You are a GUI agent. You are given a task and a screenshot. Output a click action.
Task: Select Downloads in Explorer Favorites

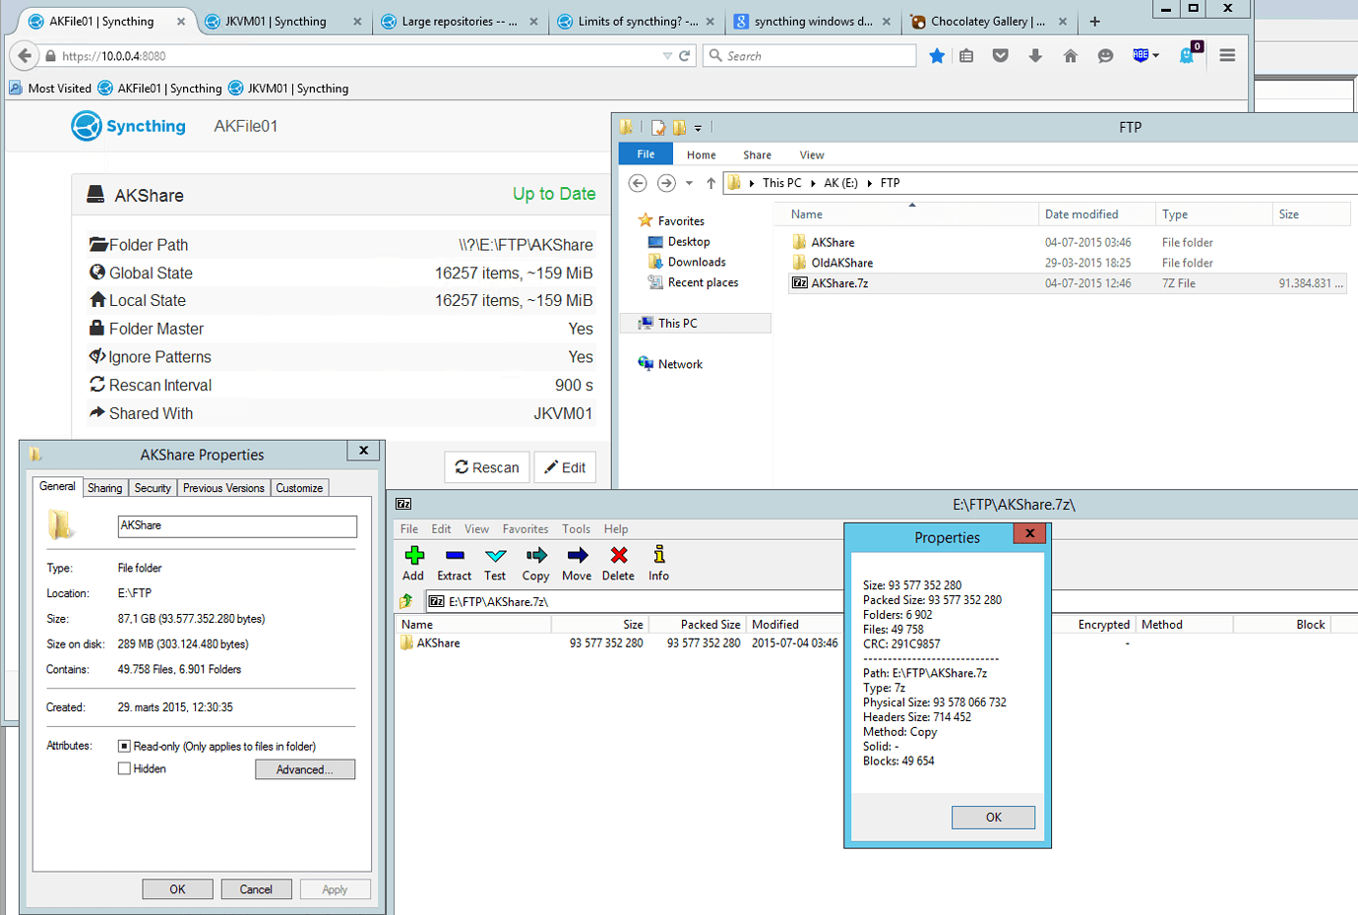(x=697, y=262)
